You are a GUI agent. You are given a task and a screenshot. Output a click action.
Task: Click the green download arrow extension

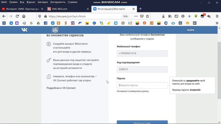tap(196, 16)
